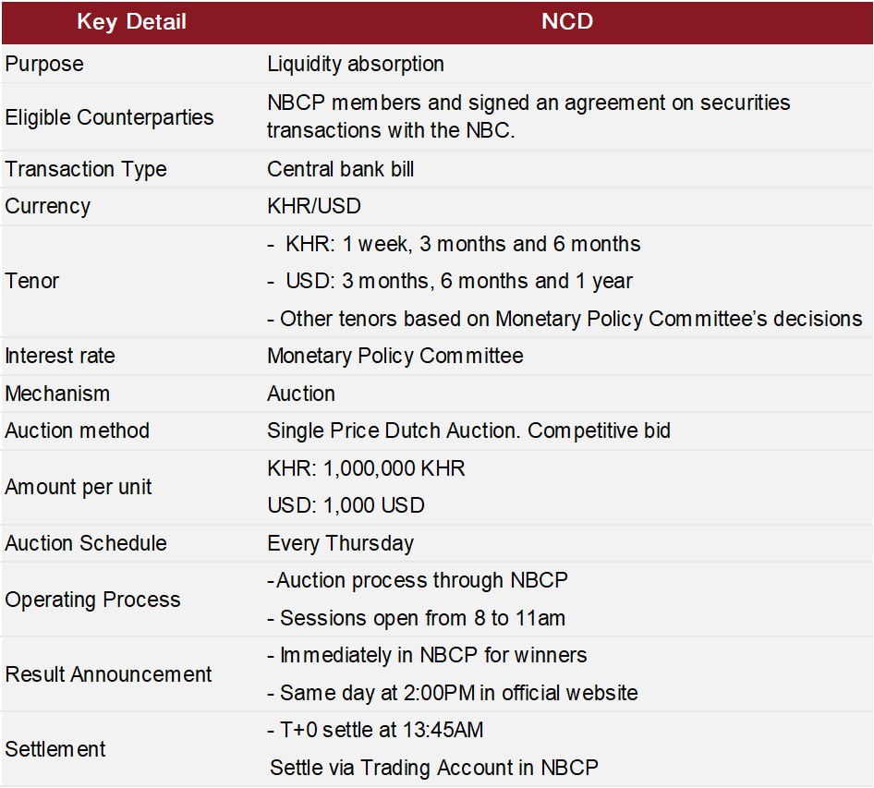Image resolution: width=874 pixels, height=788 pixels.
Task: Click the "Every Thursday" schedule cell
Action: 340,543
